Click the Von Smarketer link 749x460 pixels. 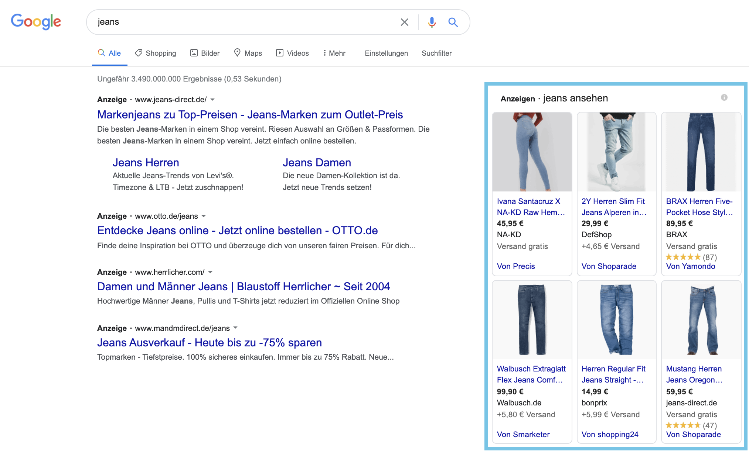coord(523,435)
